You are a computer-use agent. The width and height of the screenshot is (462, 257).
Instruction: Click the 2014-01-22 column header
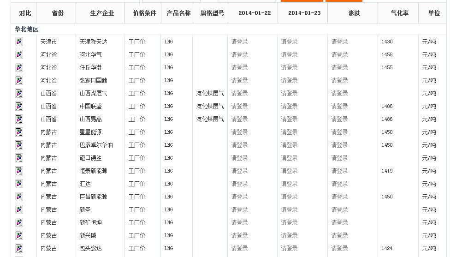(255, 13)
